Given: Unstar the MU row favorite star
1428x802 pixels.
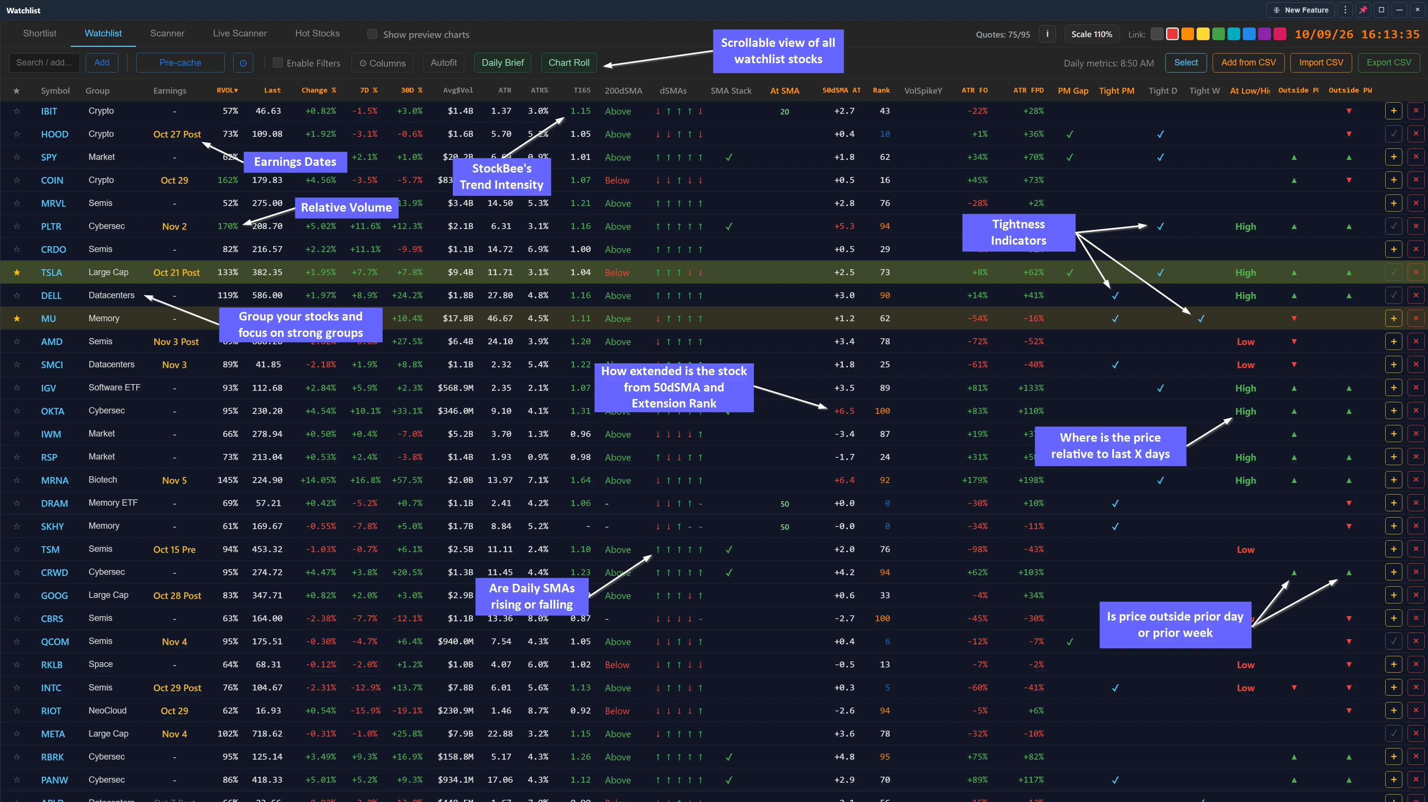Looking at the screenshot, I should click(17, 318).
